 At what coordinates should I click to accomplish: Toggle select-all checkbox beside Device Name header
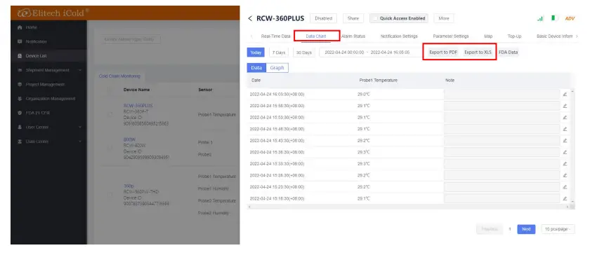coord(110,90)
